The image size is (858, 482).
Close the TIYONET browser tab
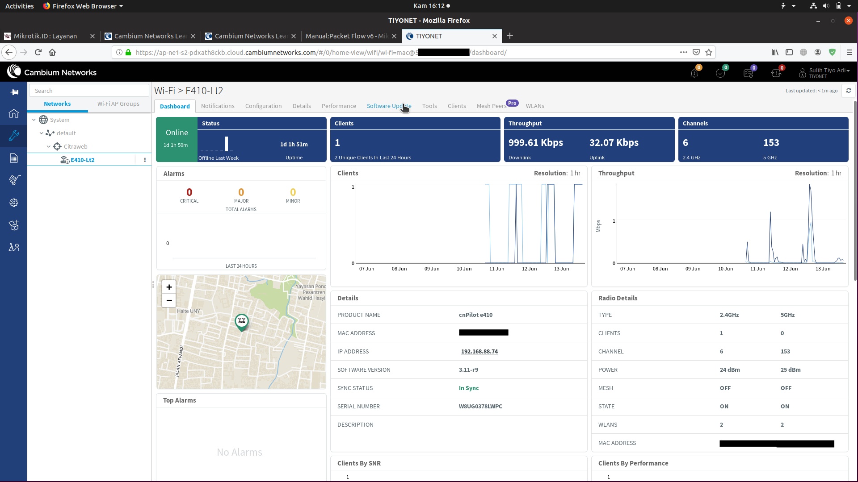pyautogui.click(x=495, y=36)
